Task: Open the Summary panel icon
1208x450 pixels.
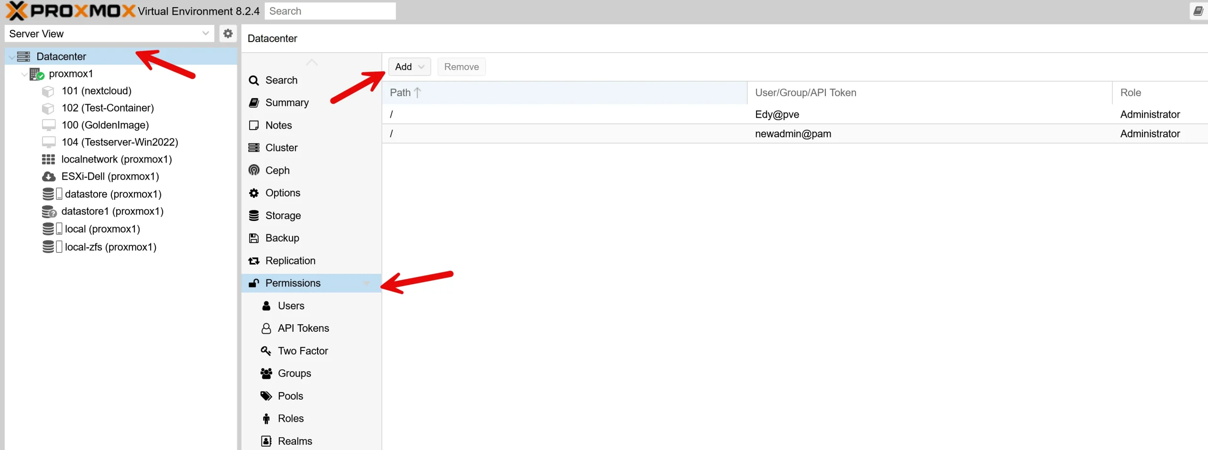Action: 254,102
